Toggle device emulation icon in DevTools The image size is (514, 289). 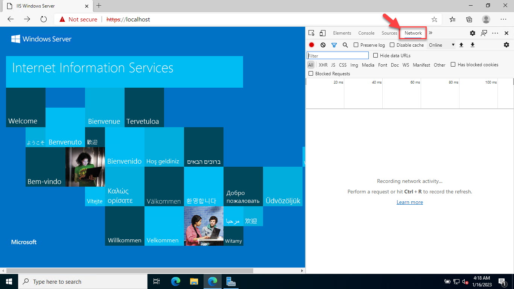pyautogui.click(x=322, y=33)
